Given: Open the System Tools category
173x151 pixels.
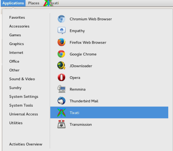Looking at the screenshot, I should coord(21,106).
